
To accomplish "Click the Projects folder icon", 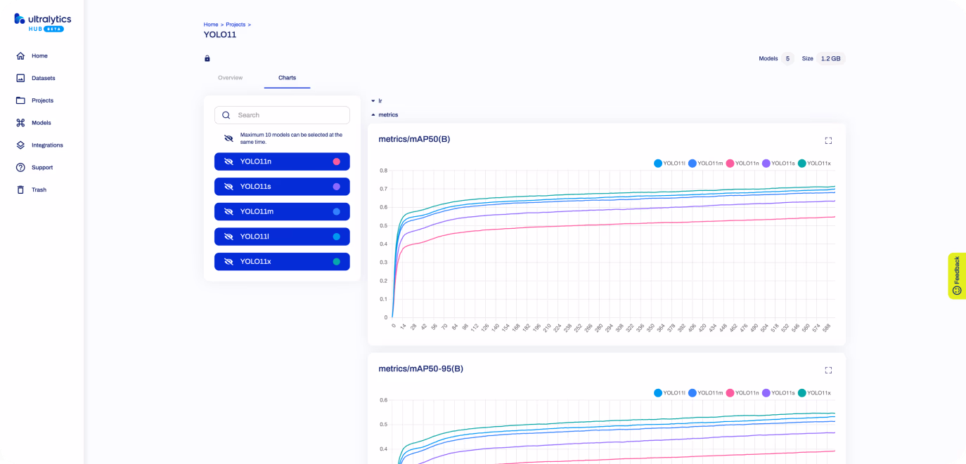I will pos(20,100).
